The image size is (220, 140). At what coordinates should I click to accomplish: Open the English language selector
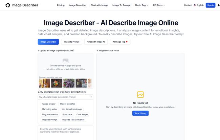pyautogui.click(x=199, y=5)
